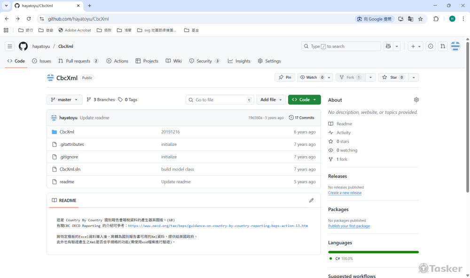The height and width of the screenshot is (278, 470).
Task: Open the Copilot icon in header
Action: pyautogui.click(x=388, y=46)
